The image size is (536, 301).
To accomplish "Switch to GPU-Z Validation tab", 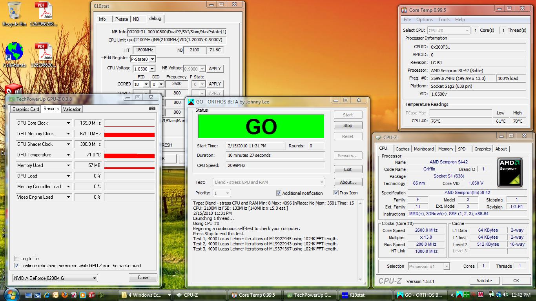I will coord(72,109).
